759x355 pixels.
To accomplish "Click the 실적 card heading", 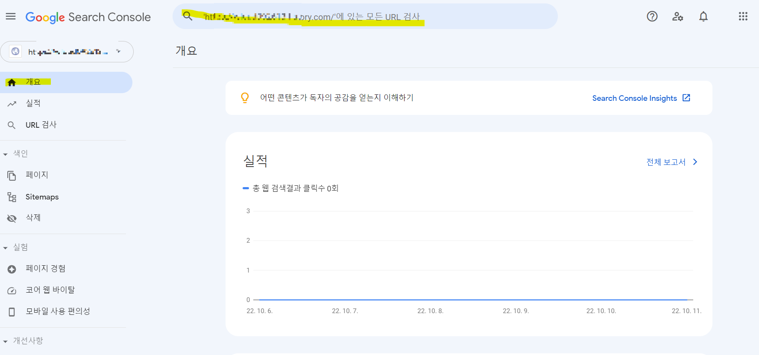I will click(x=255, y=161).
